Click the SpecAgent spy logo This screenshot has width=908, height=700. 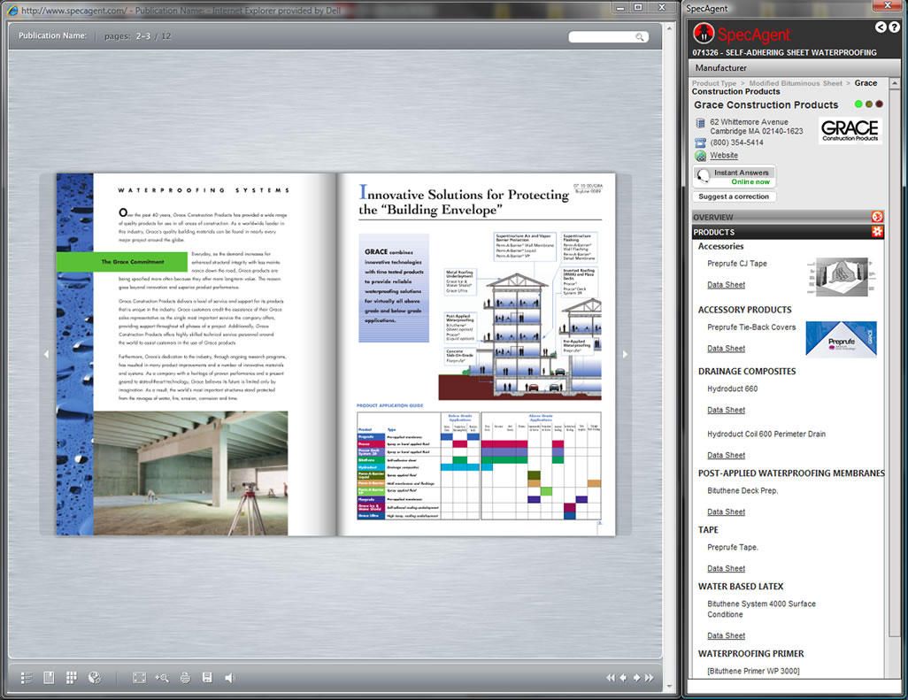click(704, 34)
